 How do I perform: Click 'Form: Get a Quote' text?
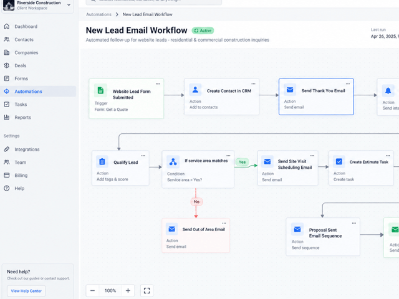tap(111, 110)
